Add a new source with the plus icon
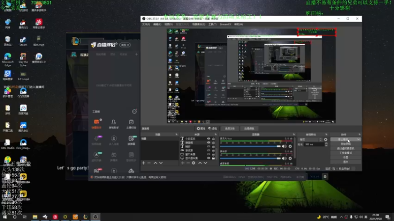 pyautogui.click(x=183, y=163)
